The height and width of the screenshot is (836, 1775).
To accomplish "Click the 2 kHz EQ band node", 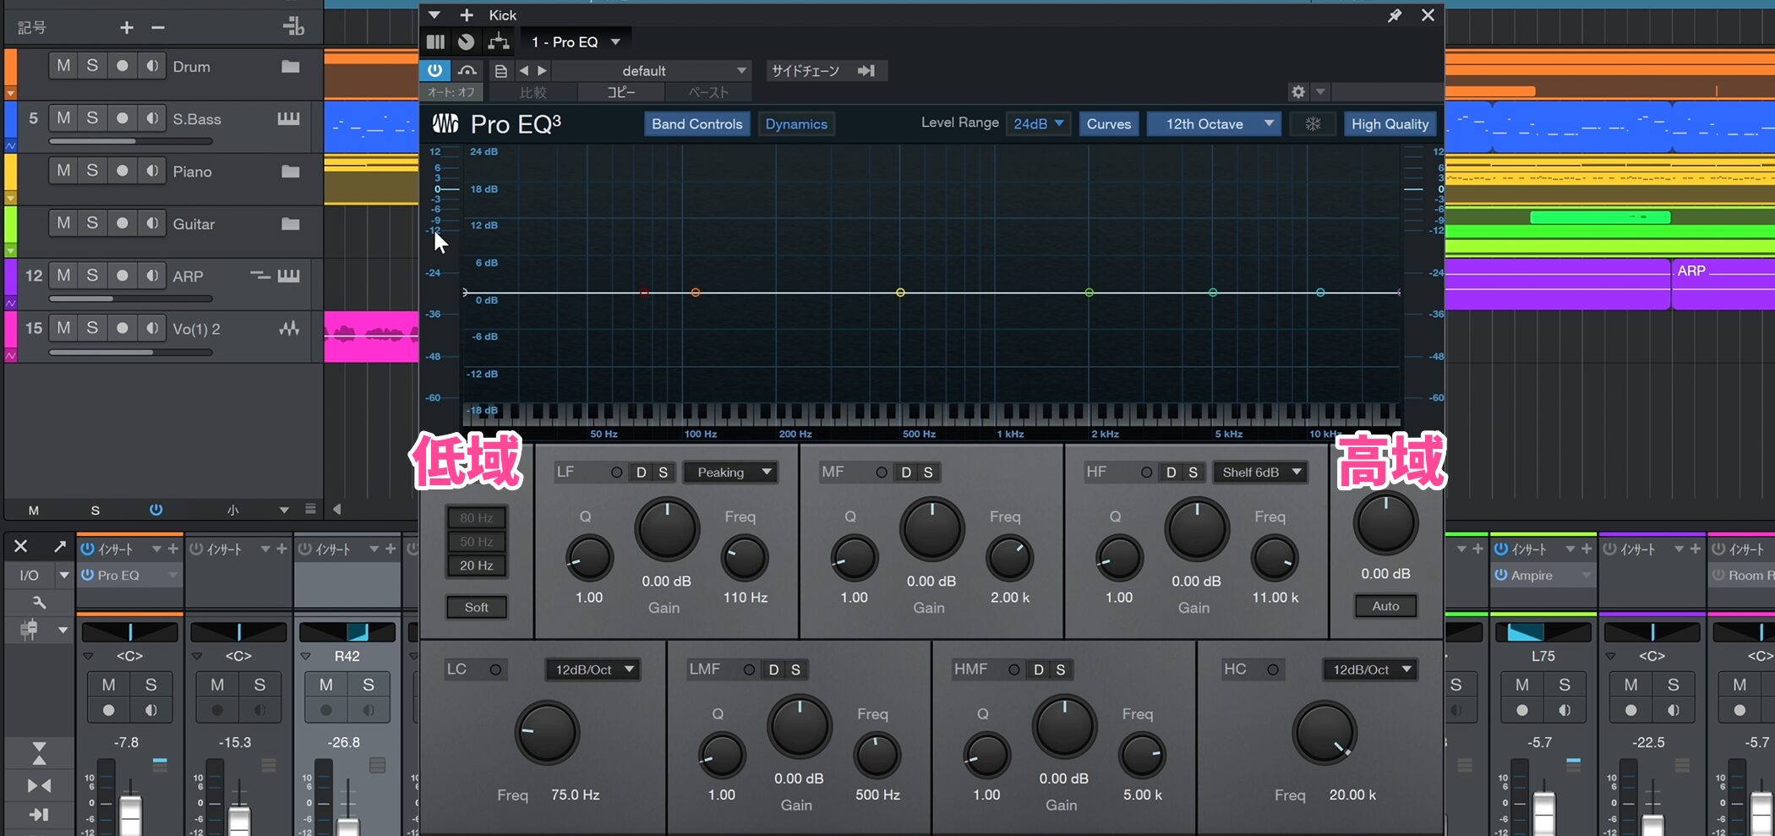I will pos(1089,292).
